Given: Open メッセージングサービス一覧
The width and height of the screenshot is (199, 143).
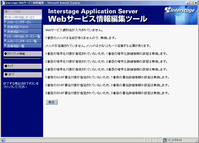Looking at the screenshot, I should point(23,41).
